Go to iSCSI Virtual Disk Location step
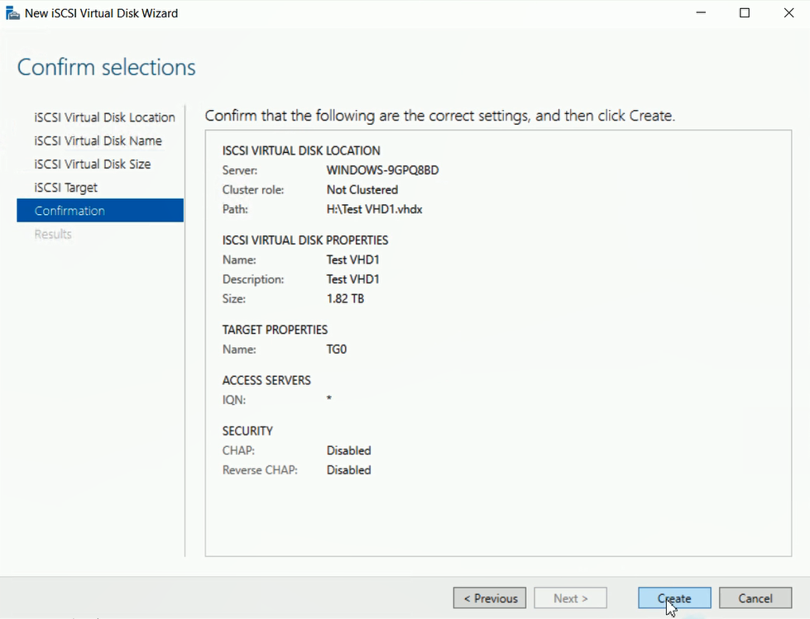810x619 pixels. tap(104, 117)
